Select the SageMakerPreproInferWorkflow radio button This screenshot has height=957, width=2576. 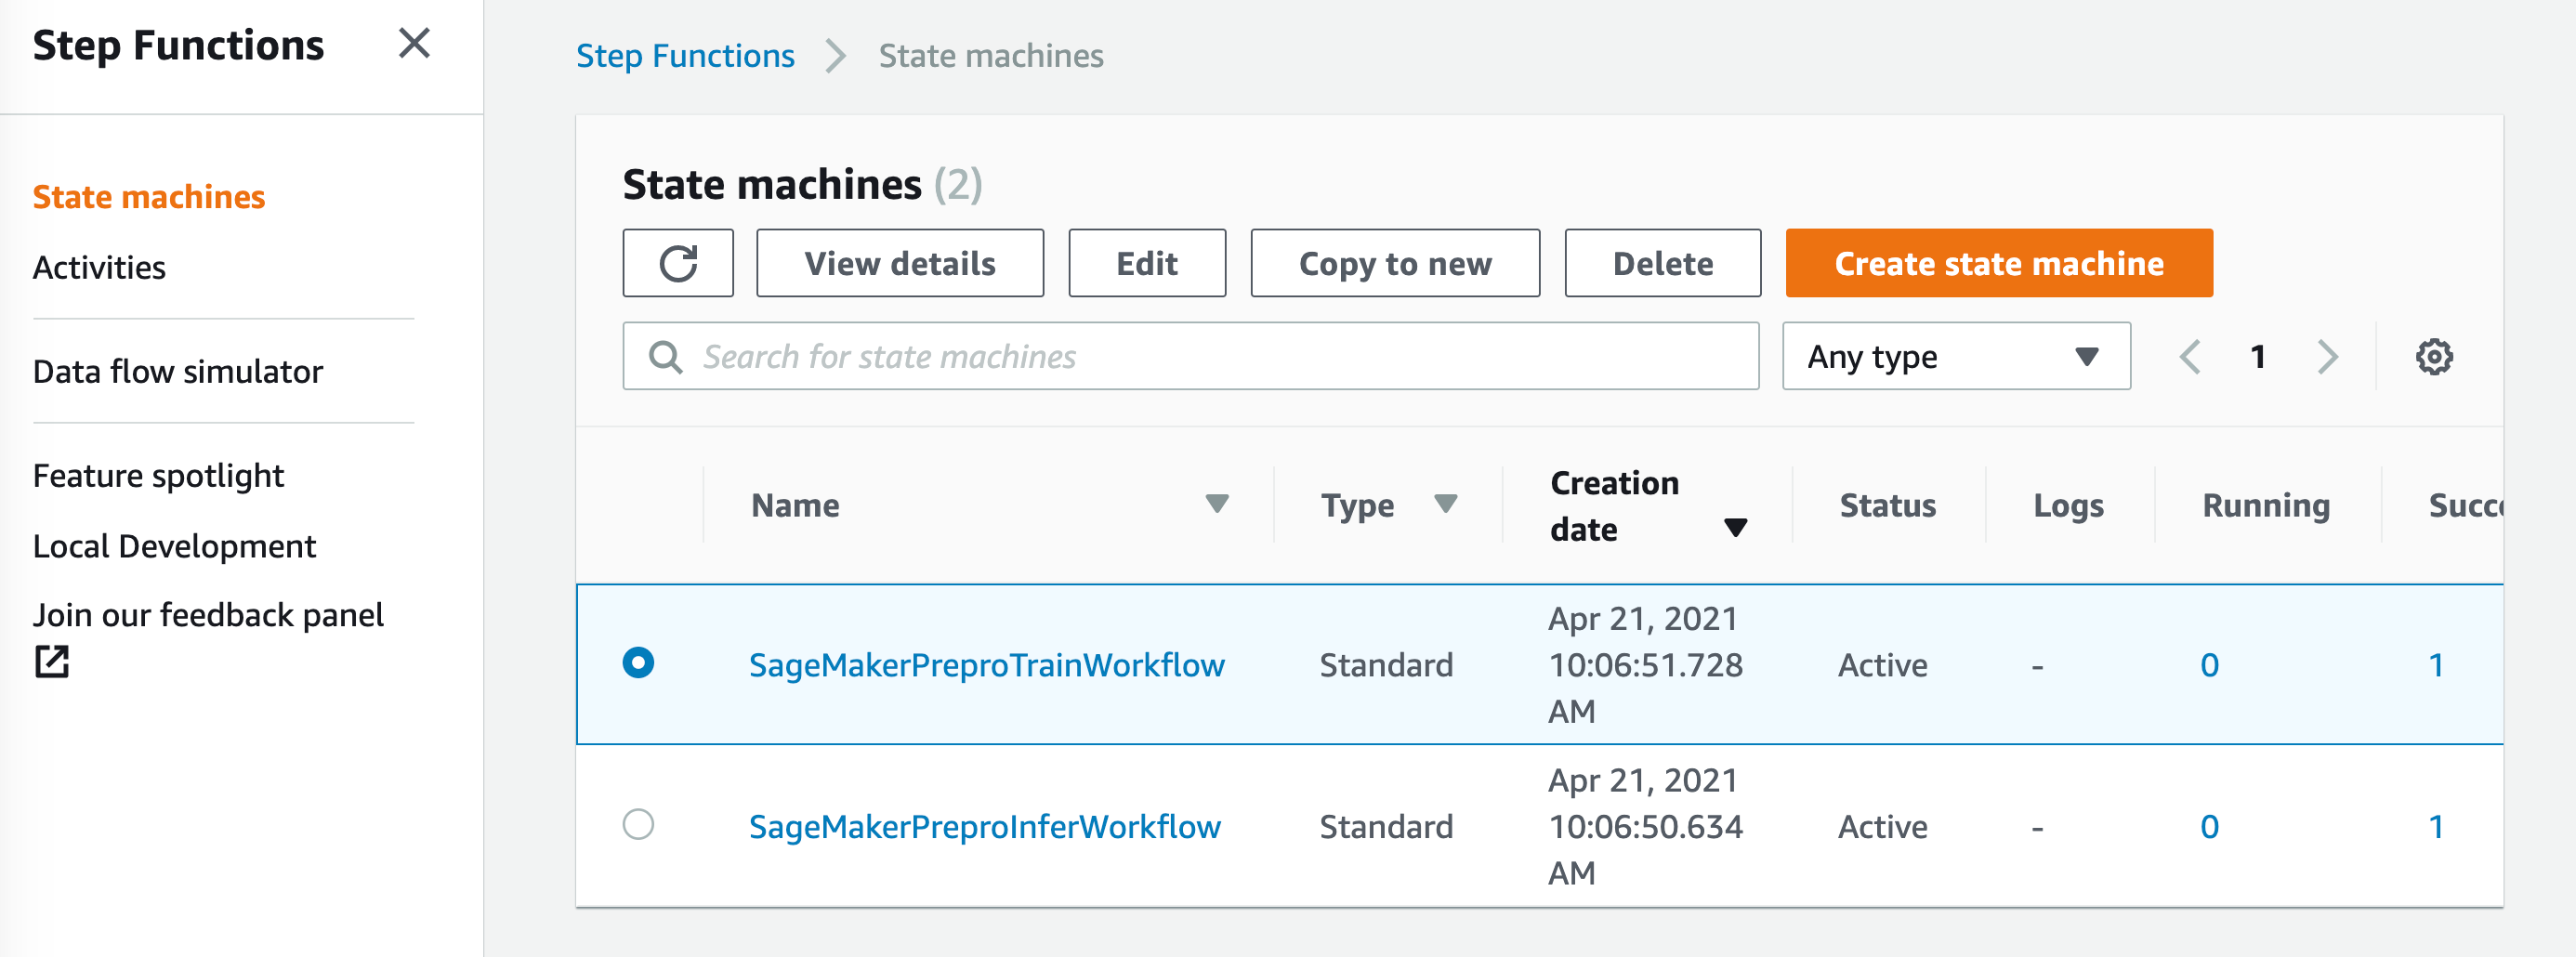point(638,825)
